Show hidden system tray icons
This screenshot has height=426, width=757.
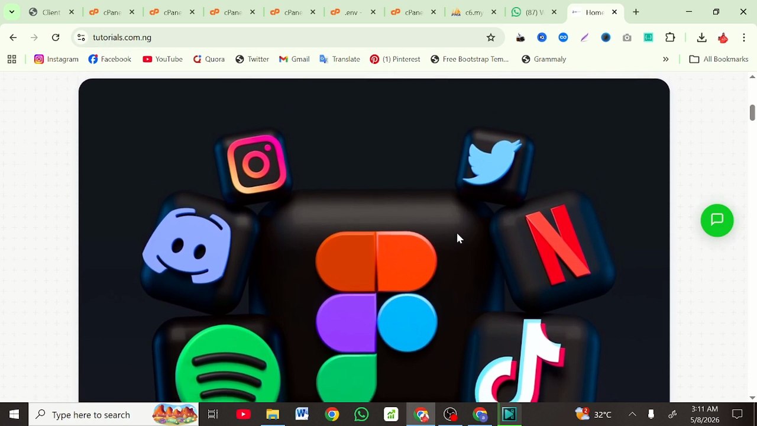pos(632,414)
